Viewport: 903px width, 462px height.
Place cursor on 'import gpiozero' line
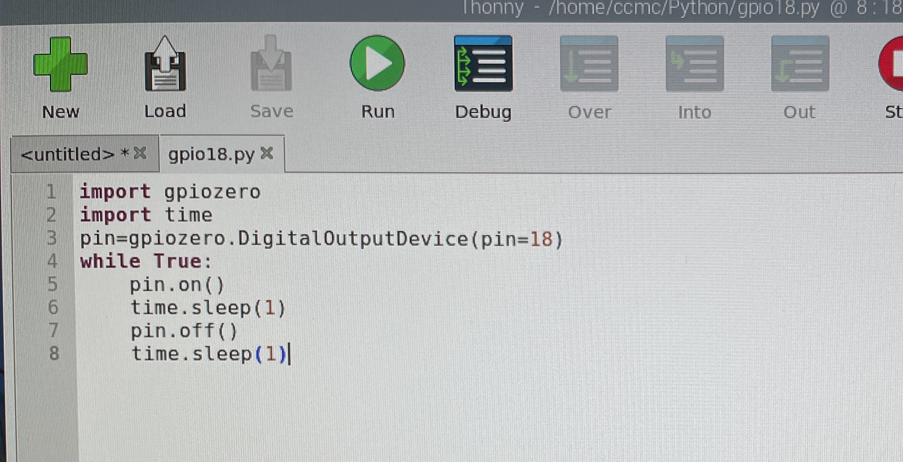[170, 192]
